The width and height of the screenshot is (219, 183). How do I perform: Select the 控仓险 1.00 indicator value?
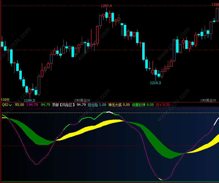(x=97, y=105)
